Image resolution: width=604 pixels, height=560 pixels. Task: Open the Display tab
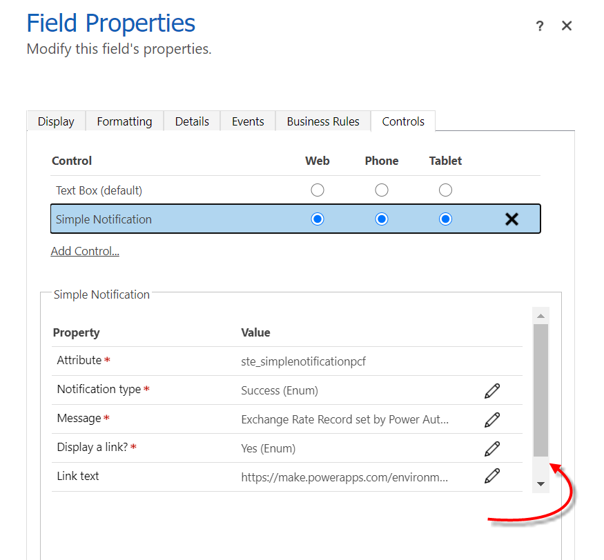click(55, 121)
